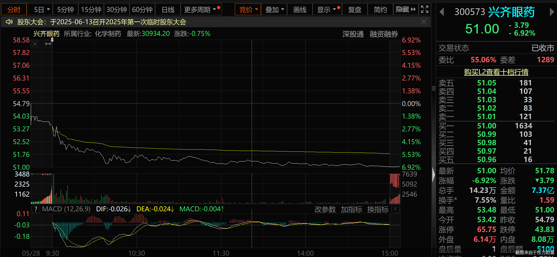
Task: Toggle the 隐藏 hide panel button
Action: 405,10
